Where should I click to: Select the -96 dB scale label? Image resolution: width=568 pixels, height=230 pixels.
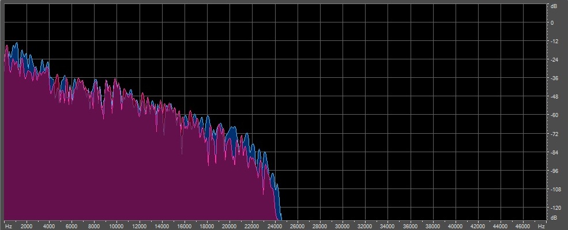(x=554, y=171)
